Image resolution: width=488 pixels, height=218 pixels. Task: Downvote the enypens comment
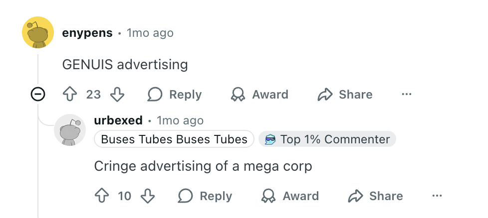(x=117, y=95)
